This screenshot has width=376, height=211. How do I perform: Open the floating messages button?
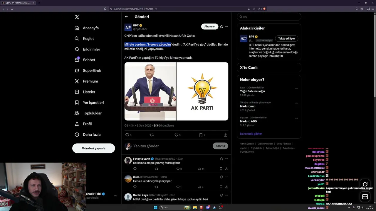point(365,197)
